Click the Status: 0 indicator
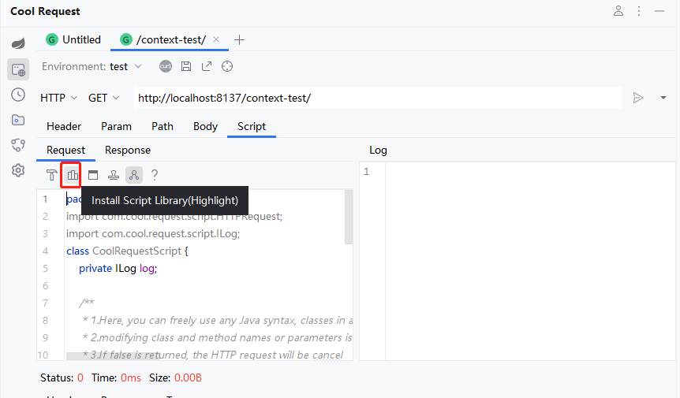680x398 pixels. [62, 378]
